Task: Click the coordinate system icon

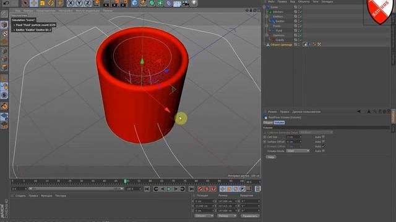Action: (x=97, y=3)
